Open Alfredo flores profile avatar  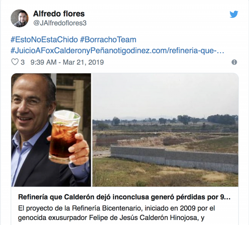pos(20,18)
